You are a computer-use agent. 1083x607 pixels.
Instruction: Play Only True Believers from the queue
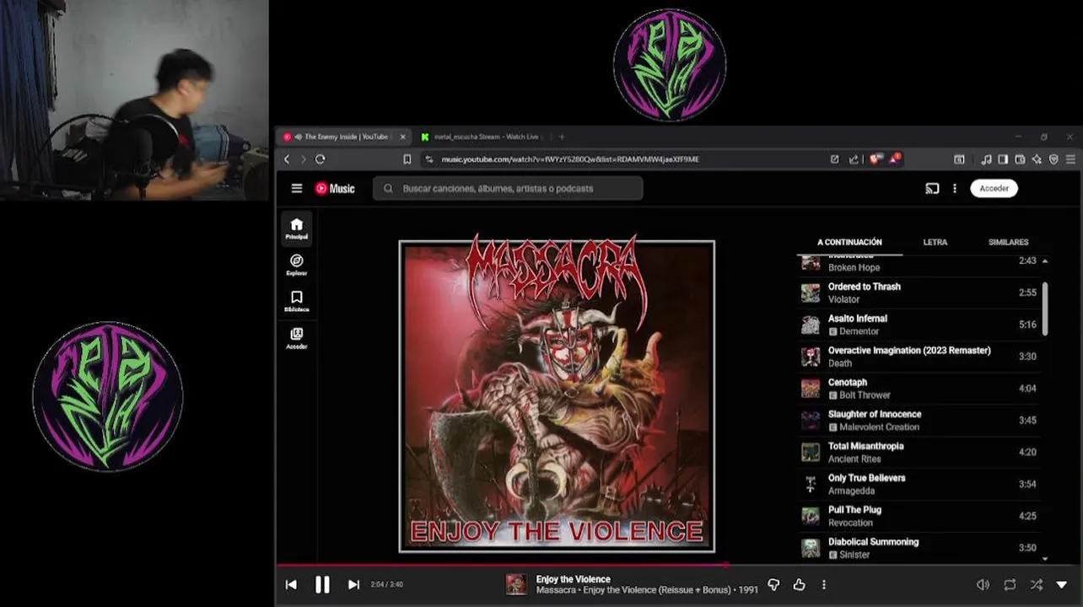pos(919,484)
